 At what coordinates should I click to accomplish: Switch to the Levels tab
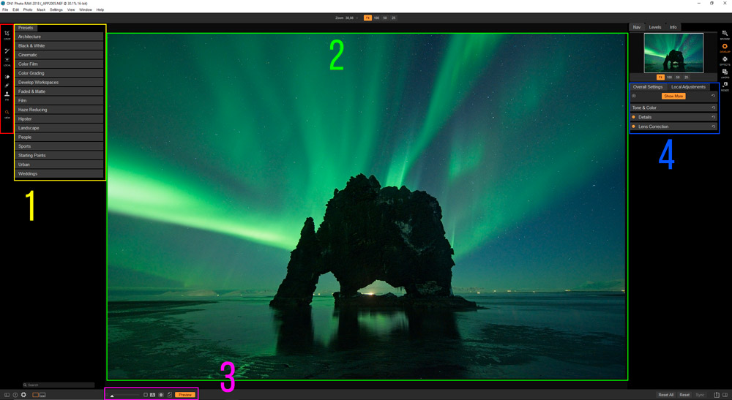click(655, 27)
